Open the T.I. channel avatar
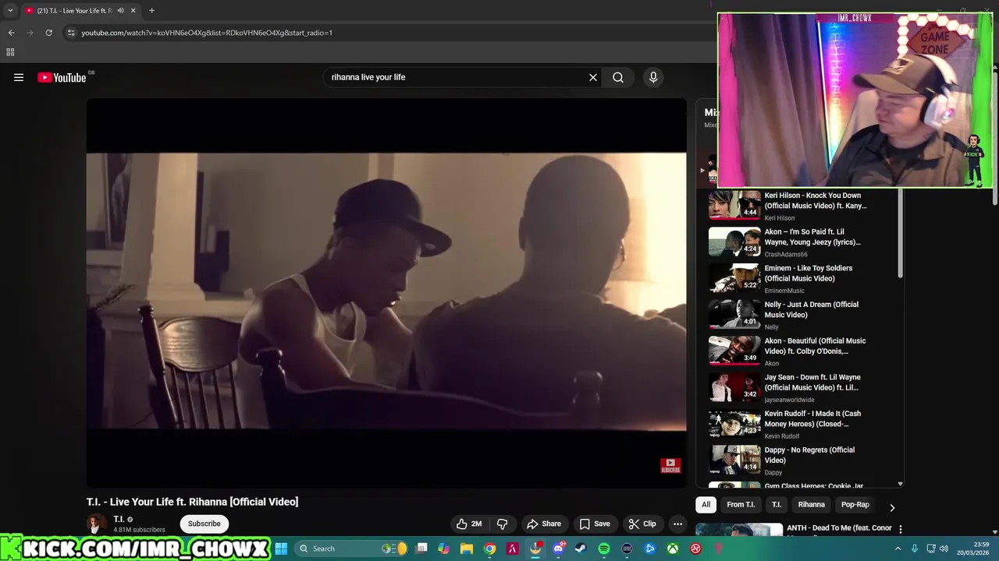The image size is (999, 561). click(x=96, y=524)
